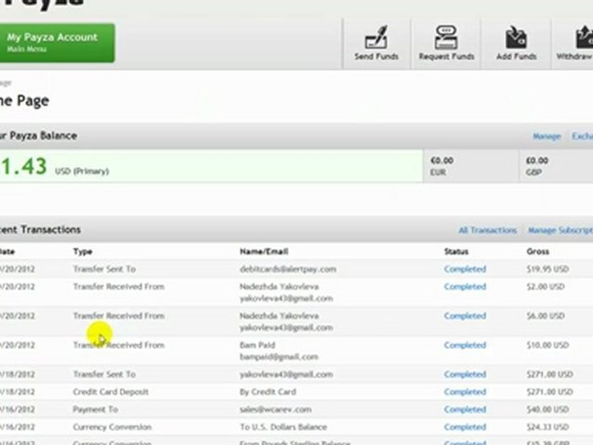View Completed status for $6.00 USD transfer
Screen dimensions: 593x445
click(x=465, y=316)
